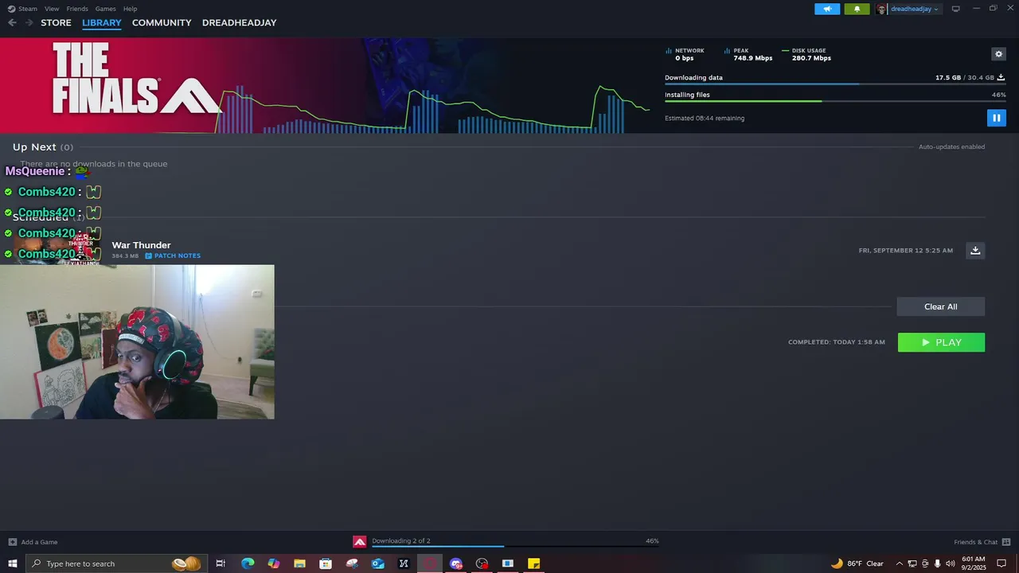The image size is (1019, 573).
Task: Switch to the LIBRARY tab
Action: click(102, 22)
